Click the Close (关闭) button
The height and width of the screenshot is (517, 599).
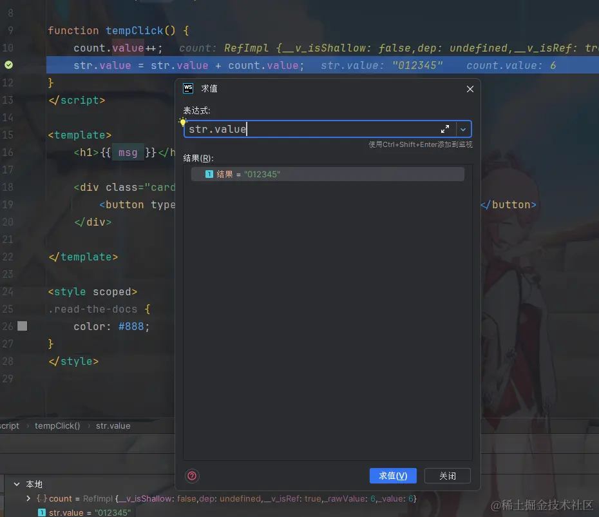click(x=448, y=476)
